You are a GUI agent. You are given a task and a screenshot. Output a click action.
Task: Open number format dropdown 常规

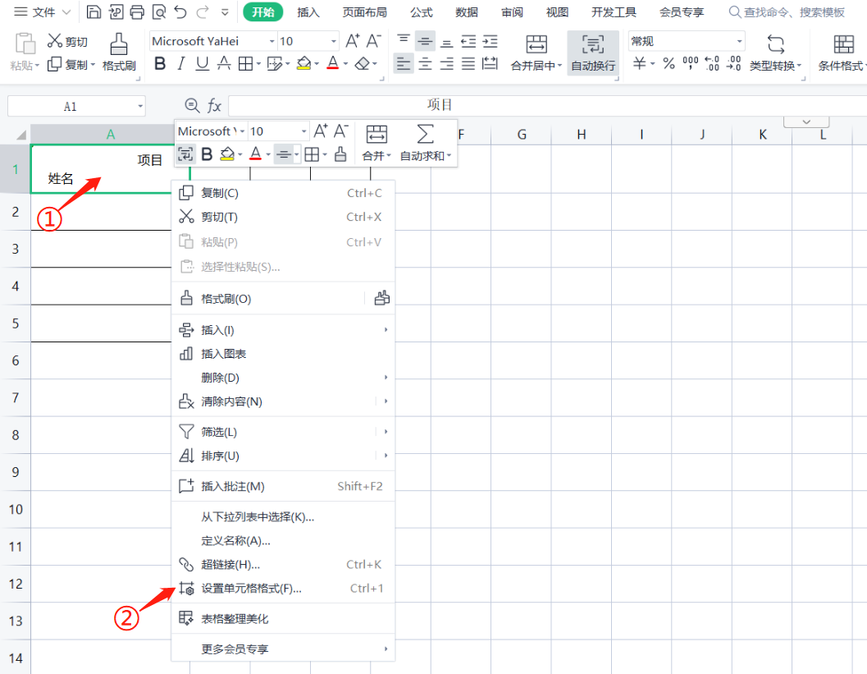click(x=739, y=42)
